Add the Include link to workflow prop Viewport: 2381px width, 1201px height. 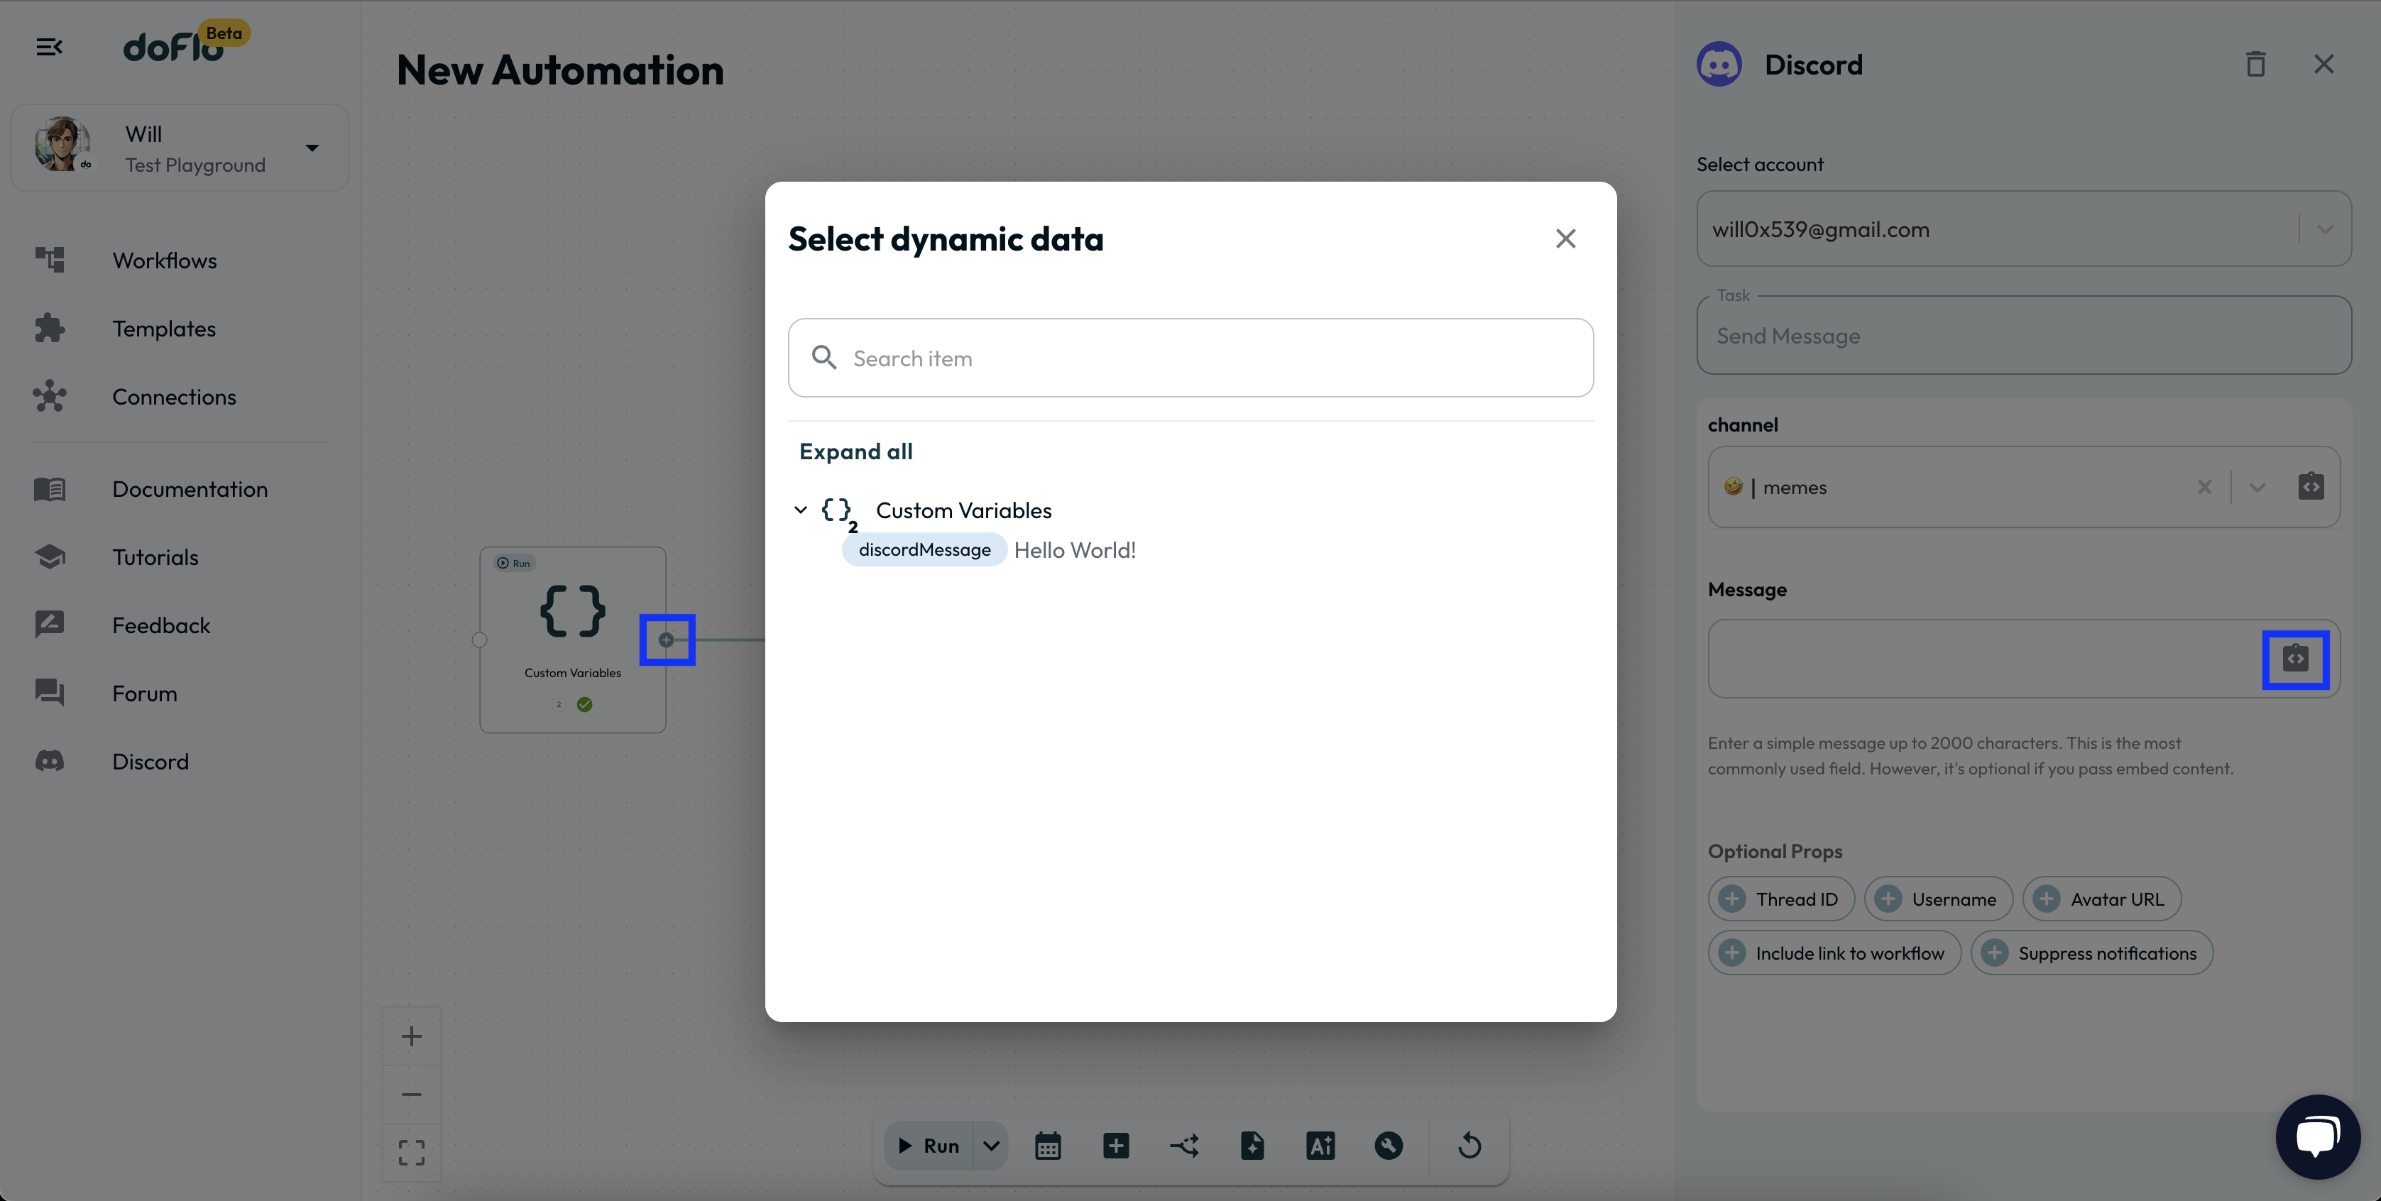(1834, 953)
